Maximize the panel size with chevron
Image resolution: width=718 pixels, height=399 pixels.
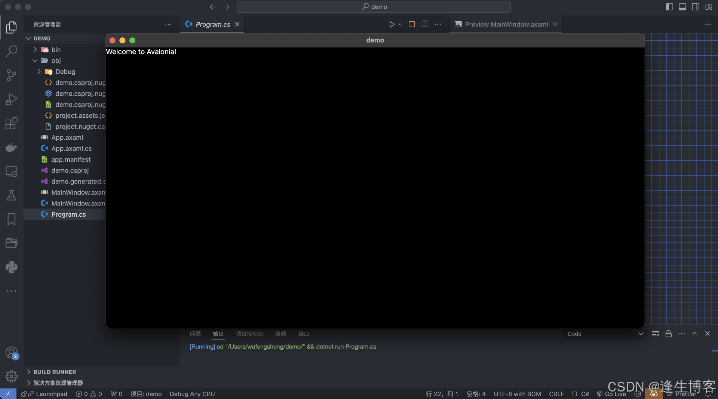click(694, 334)
